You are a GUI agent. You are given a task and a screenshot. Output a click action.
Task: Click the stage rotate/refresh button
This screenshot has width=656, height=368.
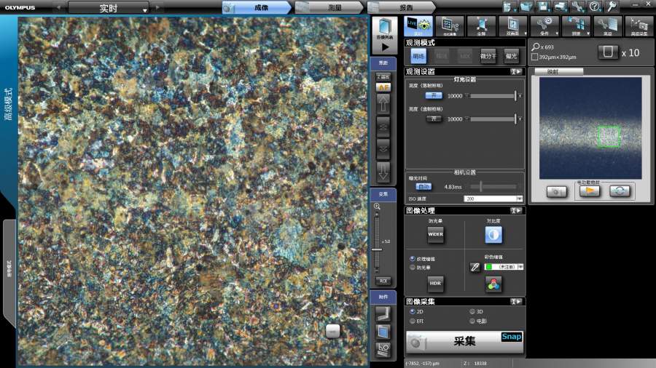click(x=620, y=191)
